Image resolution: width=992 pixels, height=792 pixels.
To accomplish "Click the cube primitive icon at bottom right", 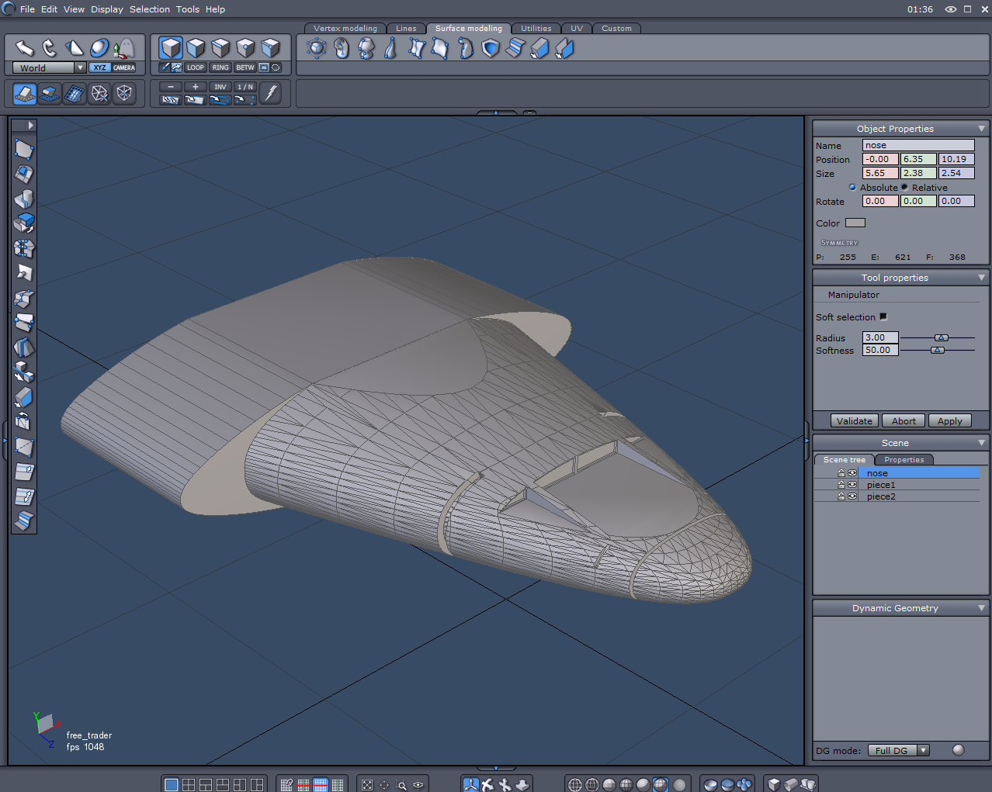I will coord(774,785).
